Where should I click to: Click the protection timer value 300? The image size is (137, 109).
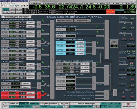point(114,46)
